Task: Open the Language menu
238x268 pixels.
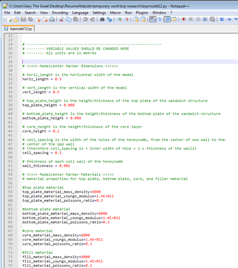Action: (80, 12)
